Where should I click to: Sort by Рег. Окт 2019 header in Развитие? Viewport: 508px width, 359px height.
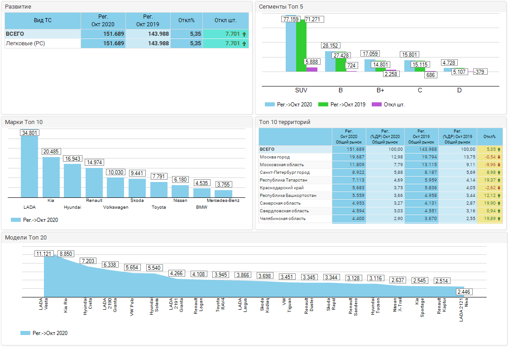148,20
